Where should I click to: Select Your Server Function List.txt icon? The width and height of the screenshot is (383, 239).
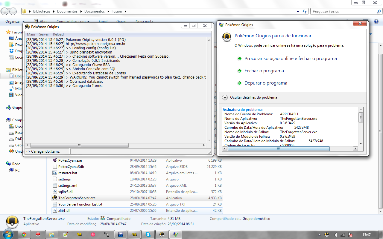tap(55, 204)
